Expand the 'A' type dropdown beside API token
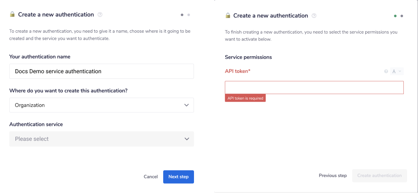The image size is (418, 193). pos(396,72)
